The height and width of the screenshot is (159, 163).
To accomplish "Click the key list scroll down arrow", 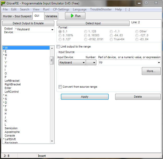I will click(x=52, y=141).
